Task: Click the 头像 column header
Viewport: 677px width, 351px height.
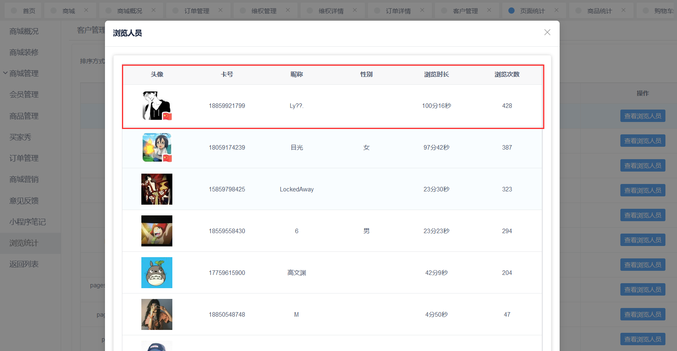Action: 157,74
